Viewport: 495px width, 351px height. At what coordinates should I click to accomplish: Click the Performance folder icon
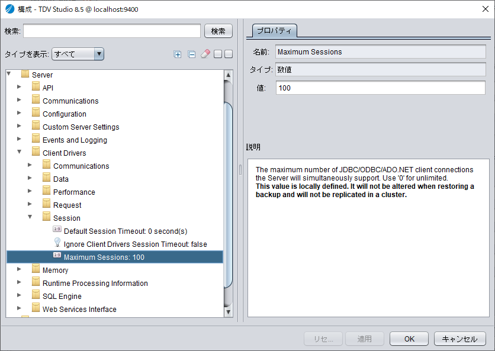pos(46,191)
